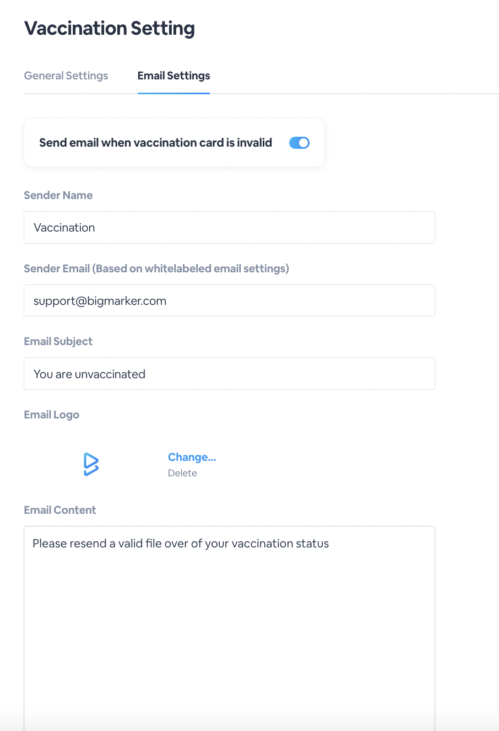Click the Vaccination Setting page heading

click(110, 28)
